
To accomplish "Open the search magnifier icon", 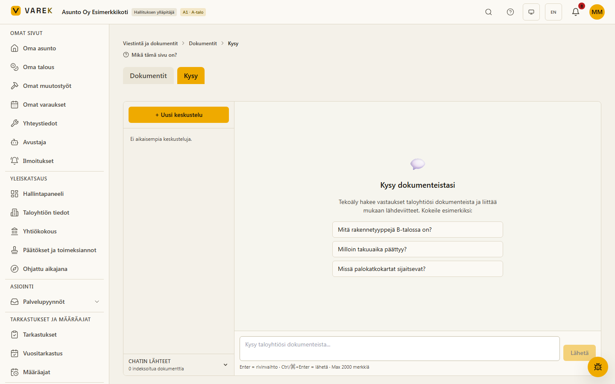I will click(489, 12).
